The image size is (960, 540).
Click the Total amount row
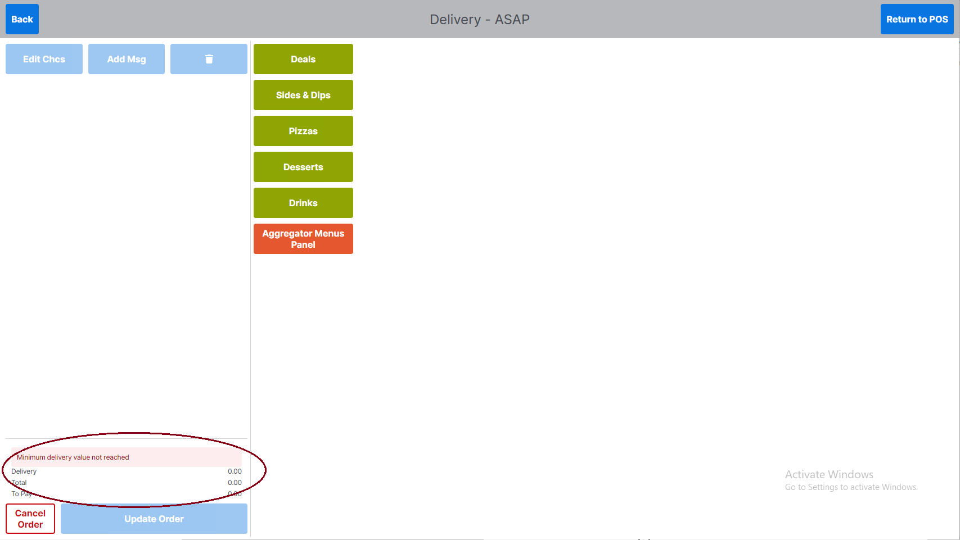(x=127, y=483)
